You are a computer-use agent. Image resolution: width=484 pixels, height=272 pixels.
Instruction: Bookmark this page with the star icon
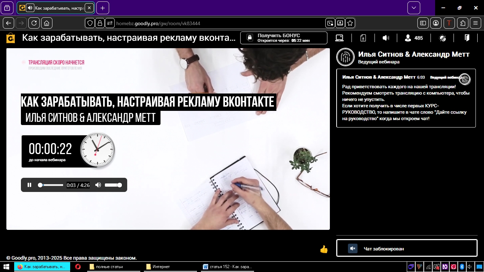coord(350,23)
